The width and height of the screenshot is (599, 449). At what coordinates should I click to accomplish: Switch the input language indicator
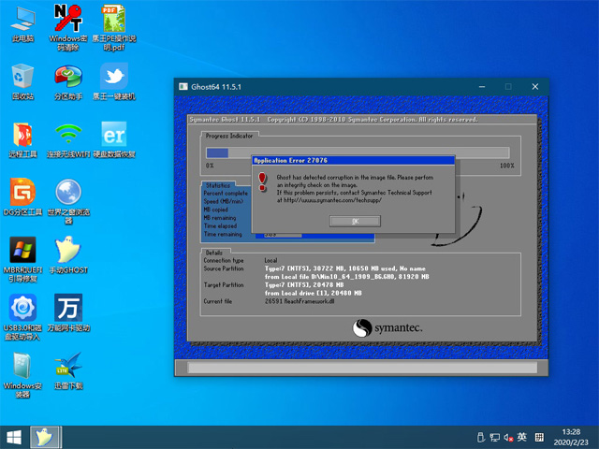point(522,437)
